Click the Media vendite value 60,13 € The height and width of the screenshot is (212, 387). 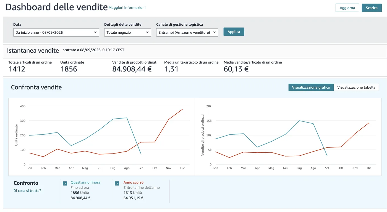pyautogui.click(x=236, y=69)
